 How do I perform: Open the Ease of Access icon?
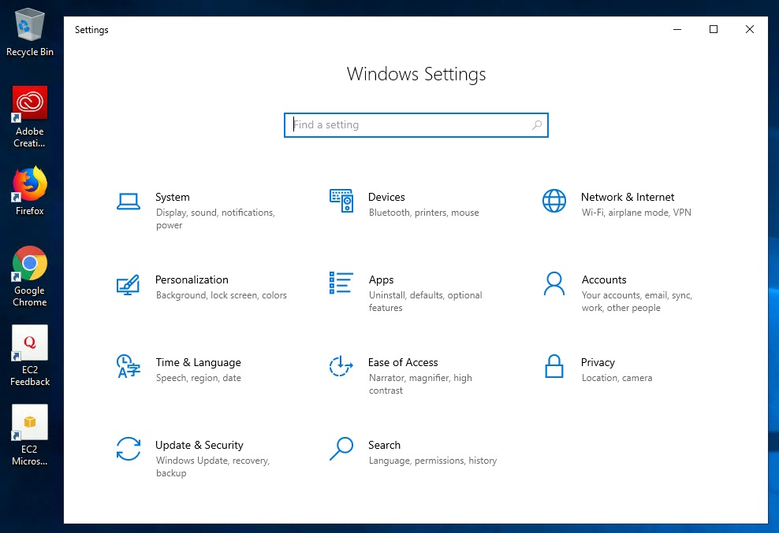(341, 366)
